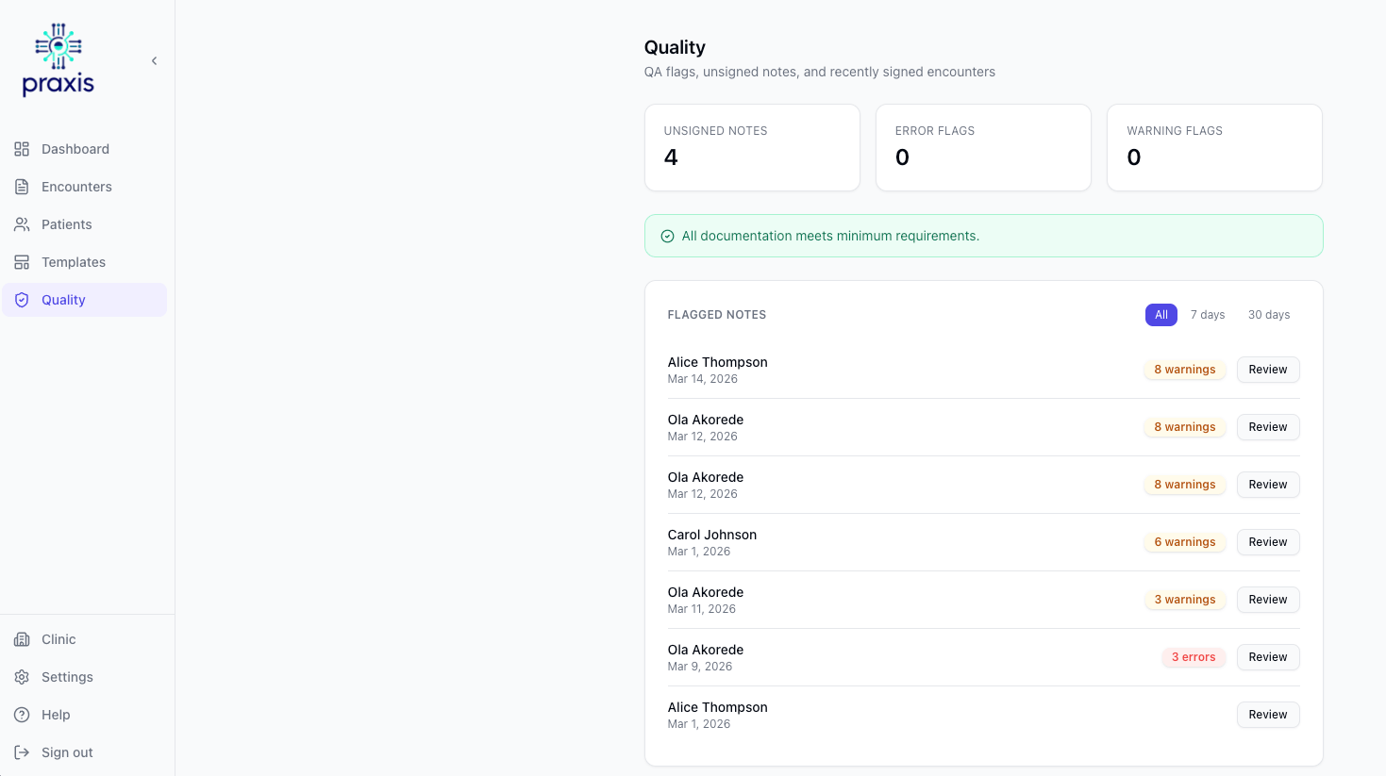Switch to the 30 days filter
The height and width of the screenshot is (776, 1386).
click(x=1268, y=315)
